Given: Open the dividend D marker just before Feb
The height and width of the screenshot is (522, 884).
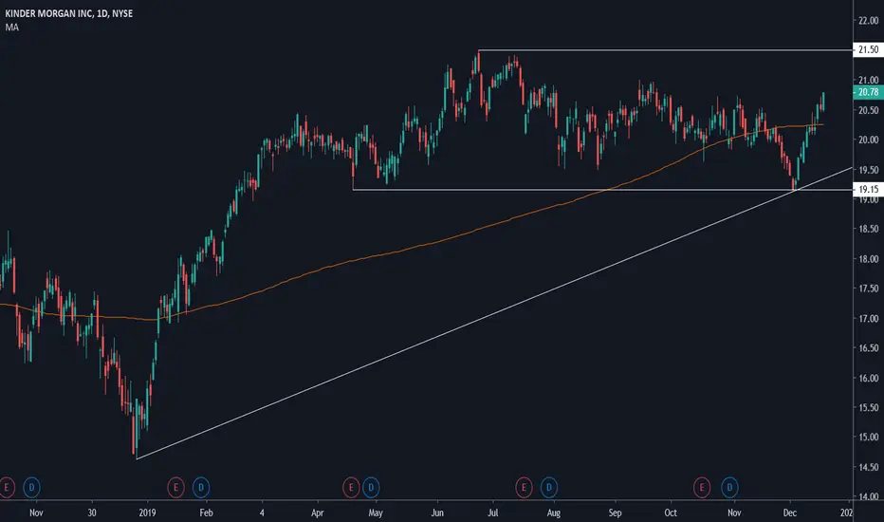Looking at the screenshot, I should (x=201, y=487).
